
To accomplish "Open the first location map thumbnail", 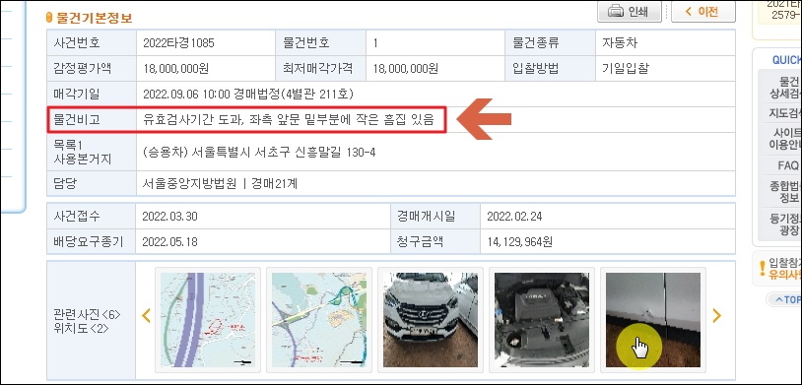I will [208, 320].
